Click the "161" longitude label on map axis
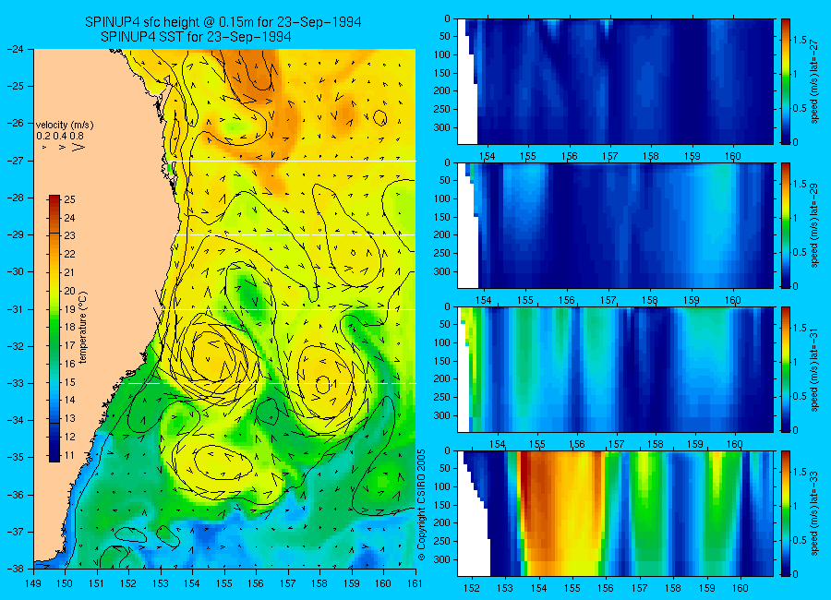 point(415,583)
